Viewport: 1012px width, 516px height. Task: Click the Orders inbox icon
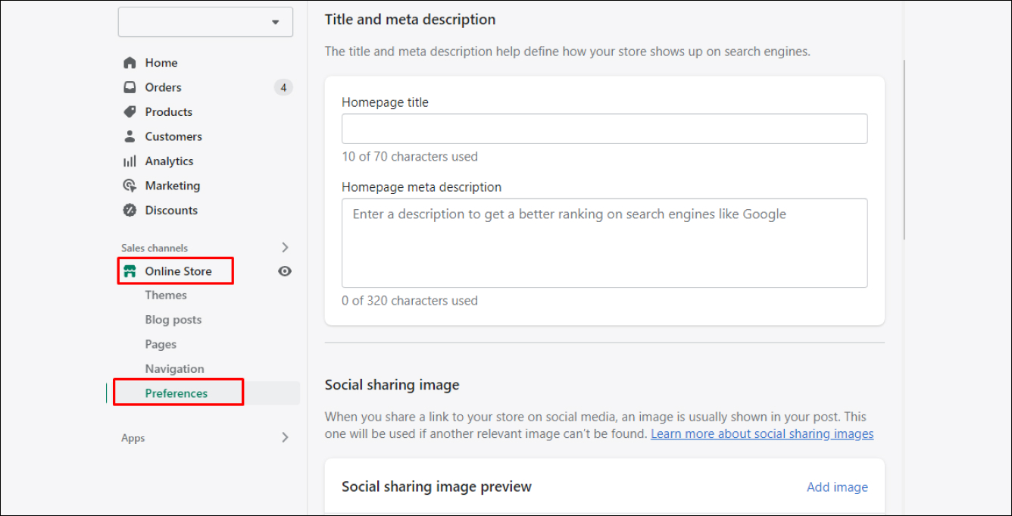coord(130,87)
